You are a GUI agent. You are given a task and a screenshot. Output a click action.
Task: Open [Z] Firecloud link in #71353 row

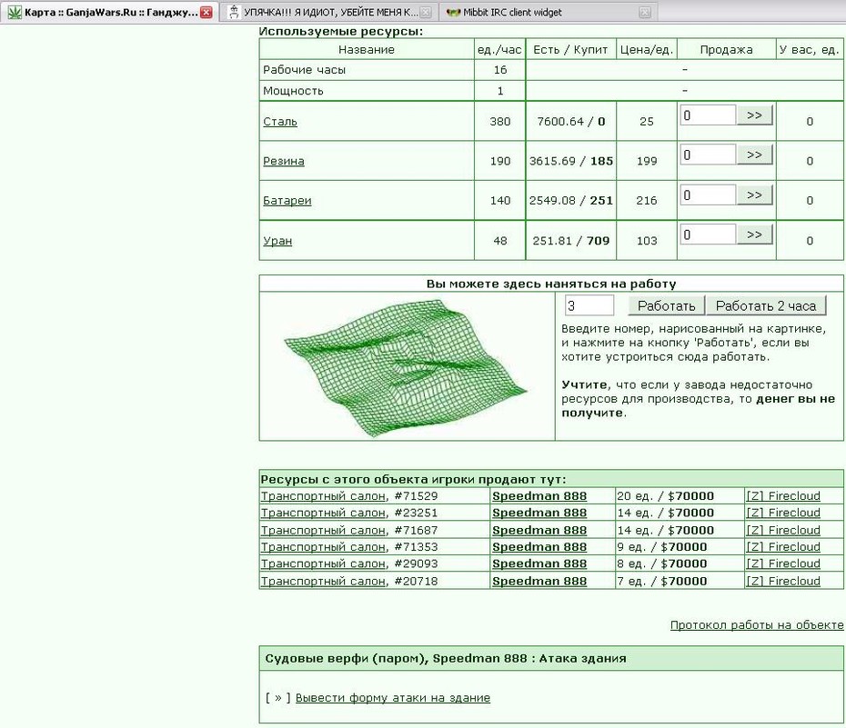tap(783, 547)
